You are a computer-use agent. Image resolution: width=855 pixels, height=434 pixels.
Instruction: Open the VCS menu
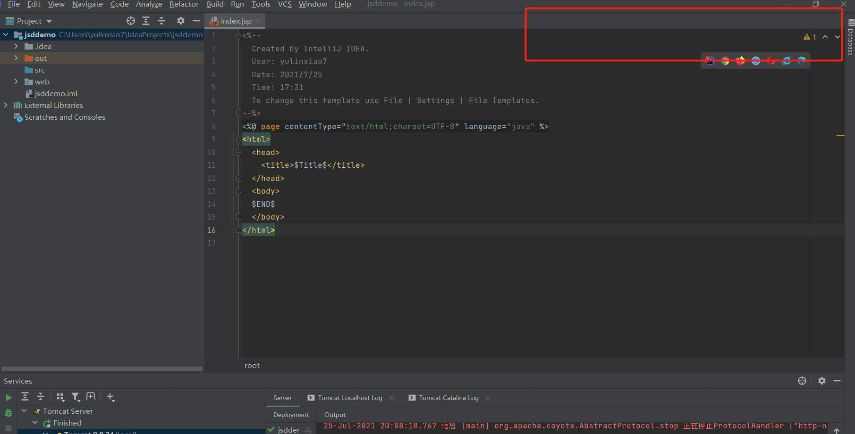(285, 4)
